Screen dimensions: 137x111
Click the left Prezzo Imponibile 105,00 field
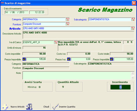point(36,59)
